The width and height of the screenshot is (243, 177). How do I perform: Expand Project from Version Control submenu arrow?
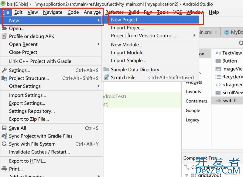pyautogui.click(x=194, y=35)
